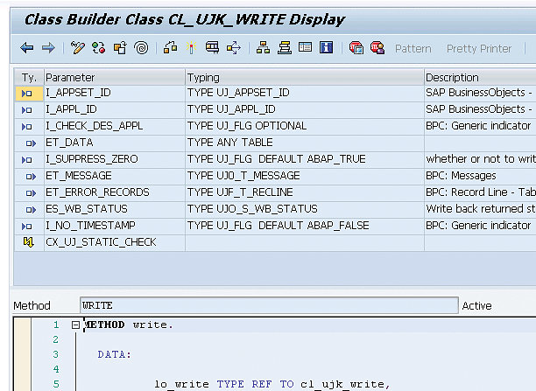This screenshot has width=536, height=391.
Task: Click exception icon of CX_UJ_STATIC_CHECK row
Action: (x=29, y=242)
